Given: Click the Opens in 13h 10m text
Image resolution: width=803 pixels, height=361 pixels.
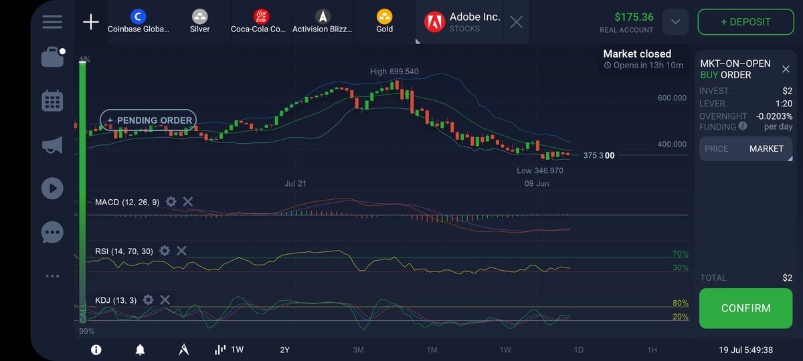Looking at the screenshot, I should (648, 66).
